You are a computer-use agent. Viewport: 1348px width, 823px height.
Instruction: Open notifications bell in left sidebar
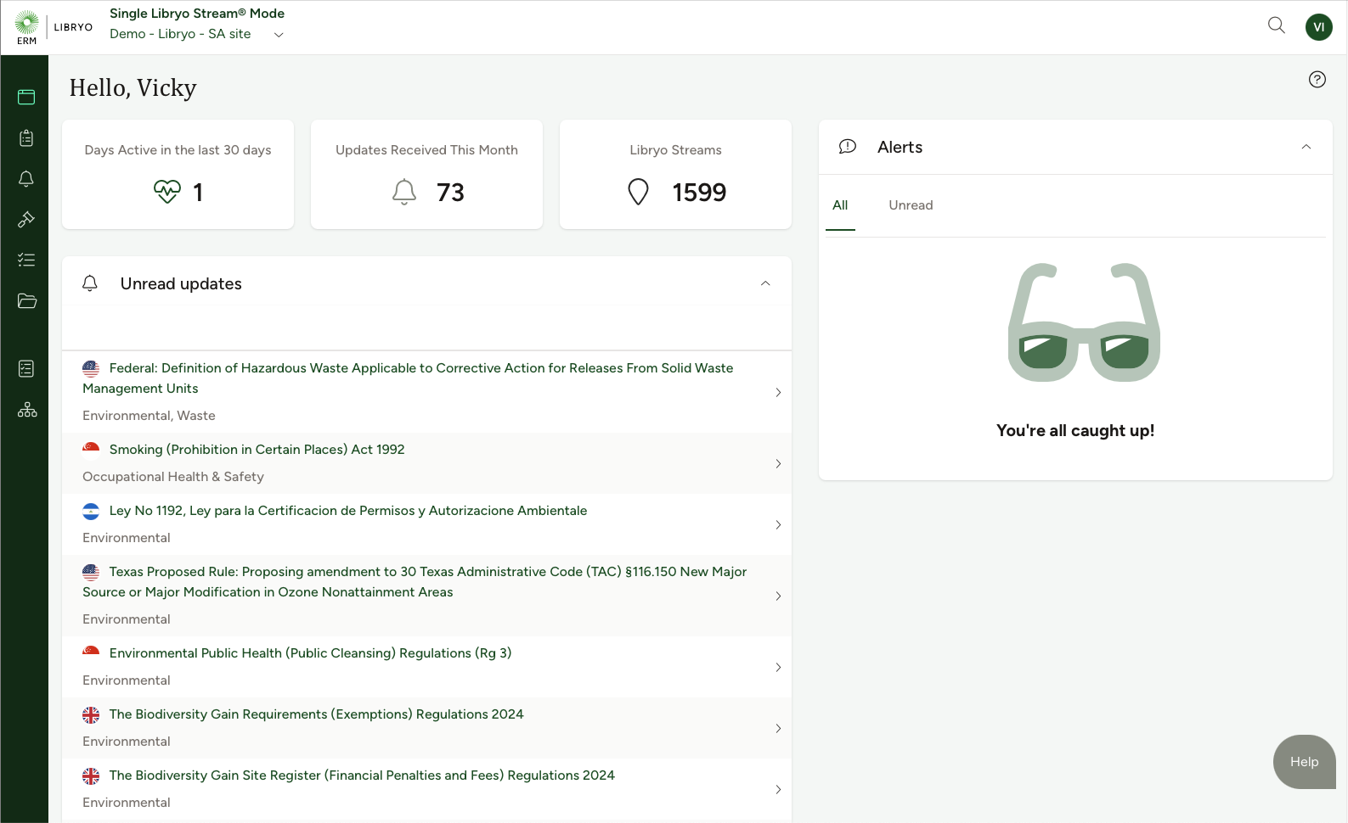[26, 179]
